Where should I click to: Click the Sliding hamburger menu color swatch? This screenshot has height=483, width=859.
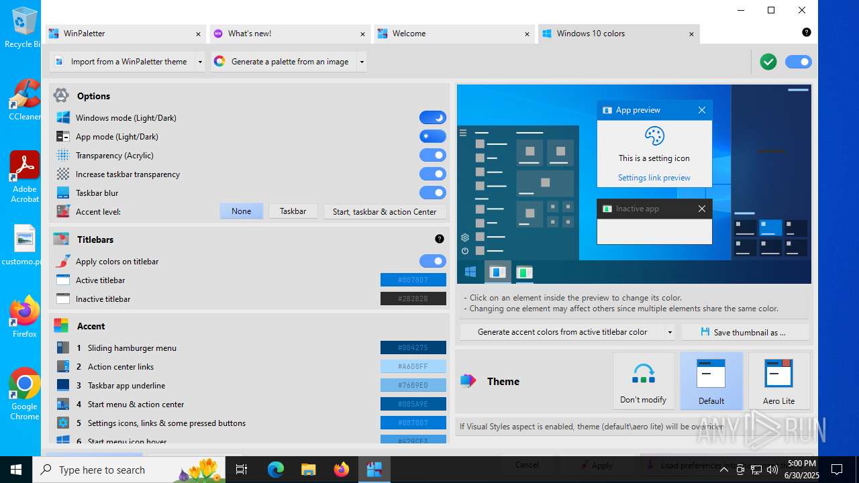[413, 347]
